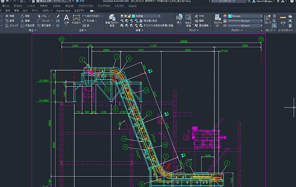Image resolution: width=296 pixels, height=187 pixels.
Task: Click the 11370 dimension text in drawing
Action: pyautogui.click(x=153, y=46)
